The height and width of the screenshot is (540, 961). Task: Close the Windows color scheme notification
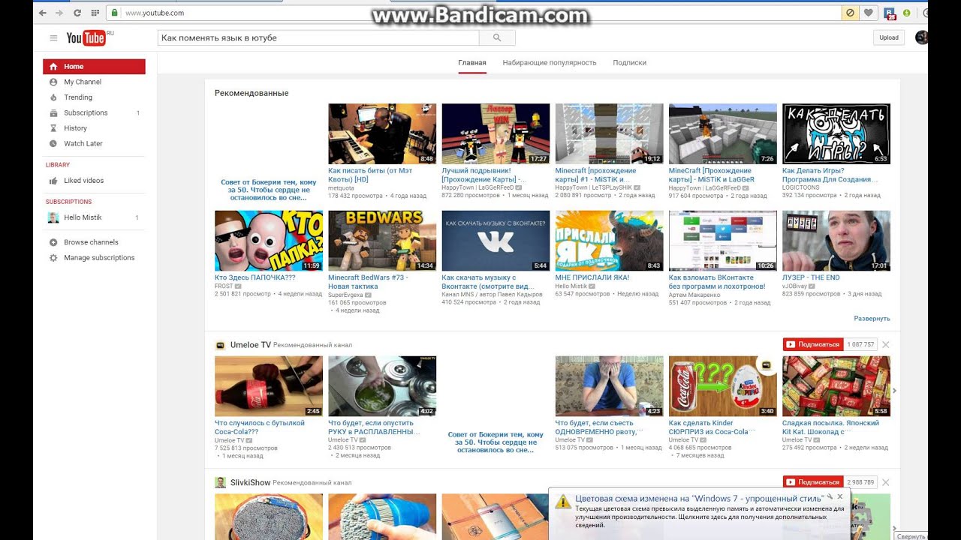coord(840,496)
